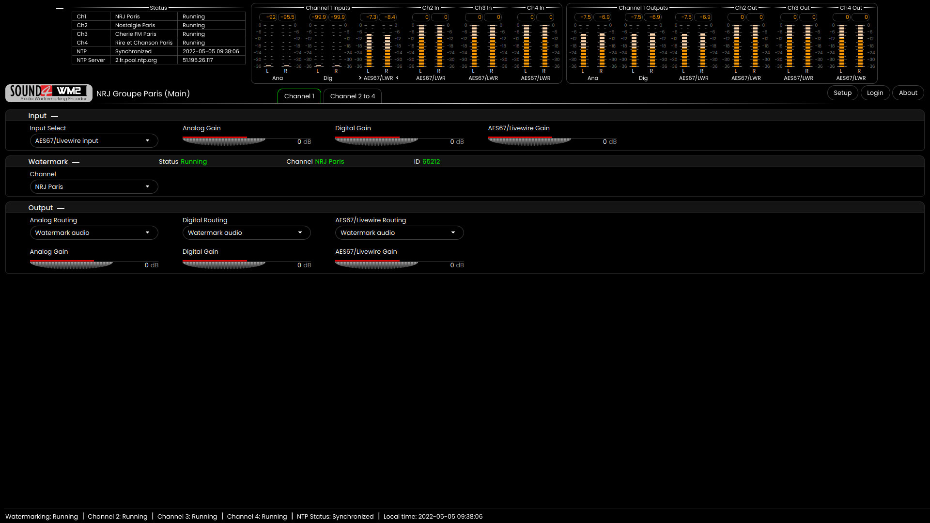Viewport: 930px width, 523px height.
Task: Click the Ch3 row in Status table
Action: (158, 34)
